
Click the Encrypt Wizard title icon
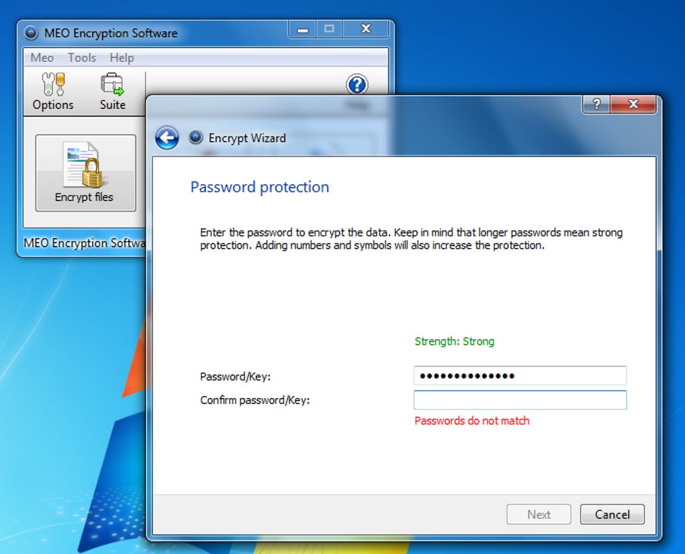tap(195, 137)
